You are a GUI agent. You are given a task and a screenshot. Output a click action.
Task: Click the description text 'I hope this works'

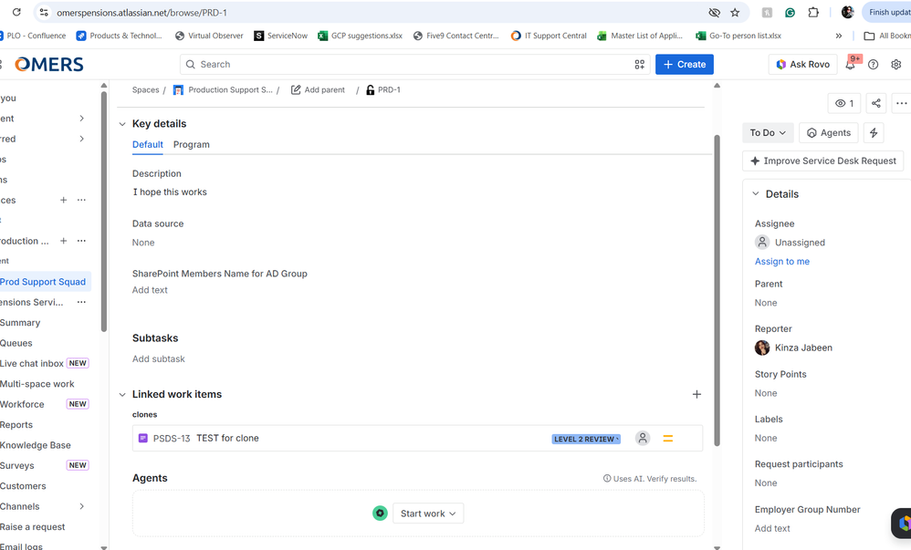[x=170, y=192]
